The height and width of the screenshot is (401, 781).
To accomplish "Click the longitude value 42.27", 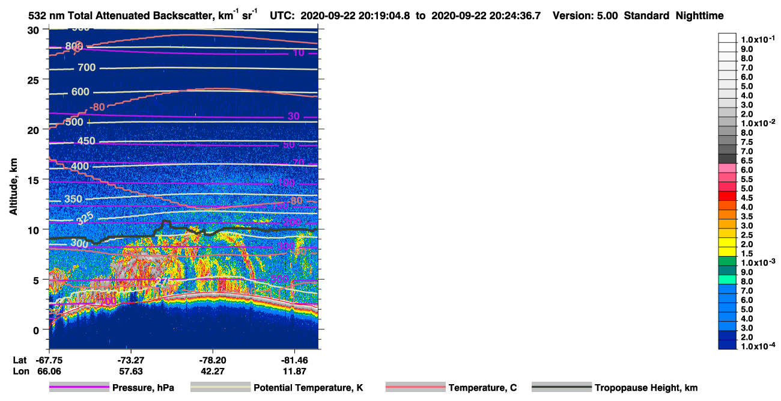I will pyautogui.click(x=213, y=372).
